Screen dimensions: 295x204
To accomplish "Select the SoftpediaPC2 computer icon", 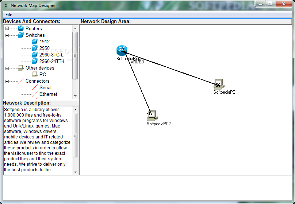I will [152, 115].
